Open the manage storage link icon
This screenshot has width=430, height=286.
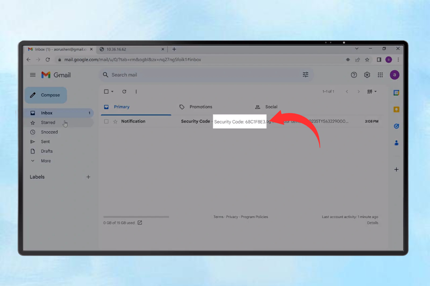[140, 223]
